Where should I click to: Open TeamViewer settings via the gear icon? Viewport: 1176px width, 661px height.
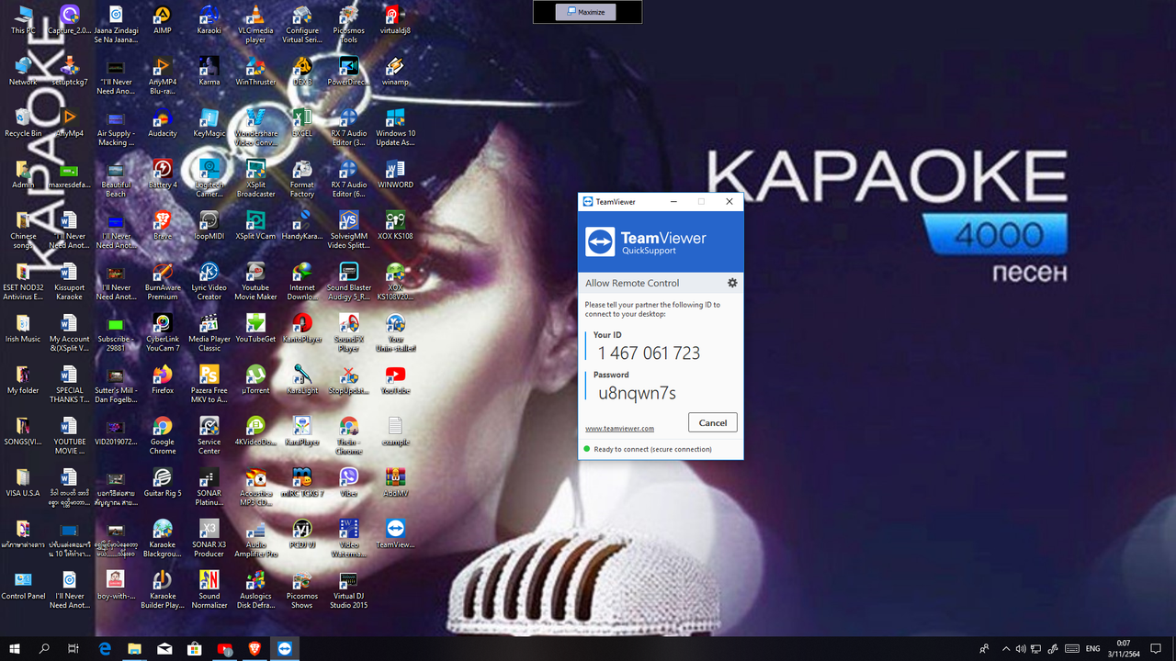click(731, 283)
